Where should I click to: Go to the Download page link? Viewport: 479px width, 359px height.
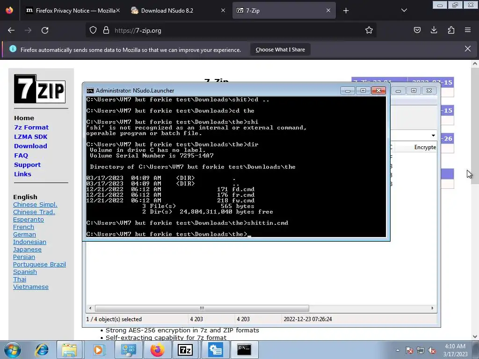point(30,146)
